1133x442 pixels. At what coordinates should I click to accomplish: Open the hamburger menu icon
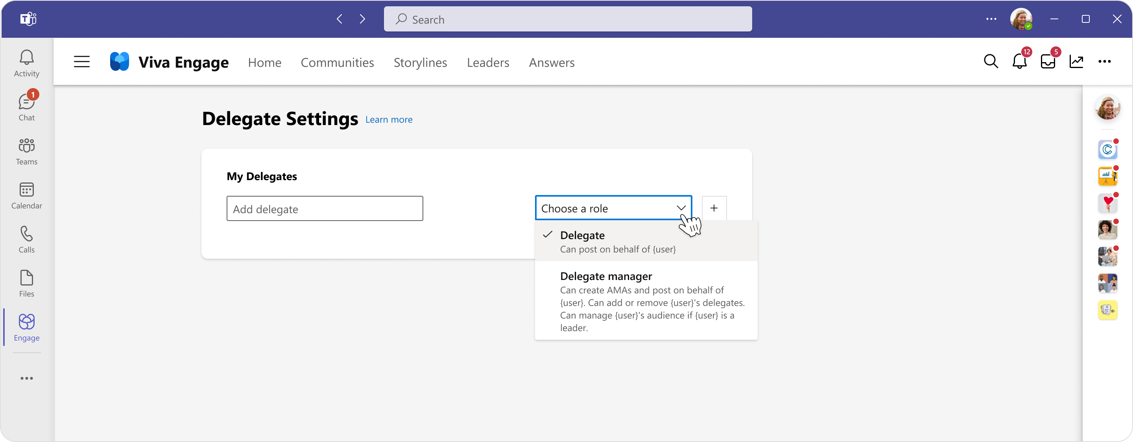(x=82, y=62)
